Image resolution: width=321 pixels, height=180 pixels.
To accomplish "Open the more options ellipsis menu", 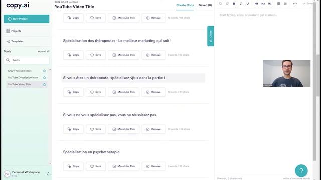I will coord(295,4).
